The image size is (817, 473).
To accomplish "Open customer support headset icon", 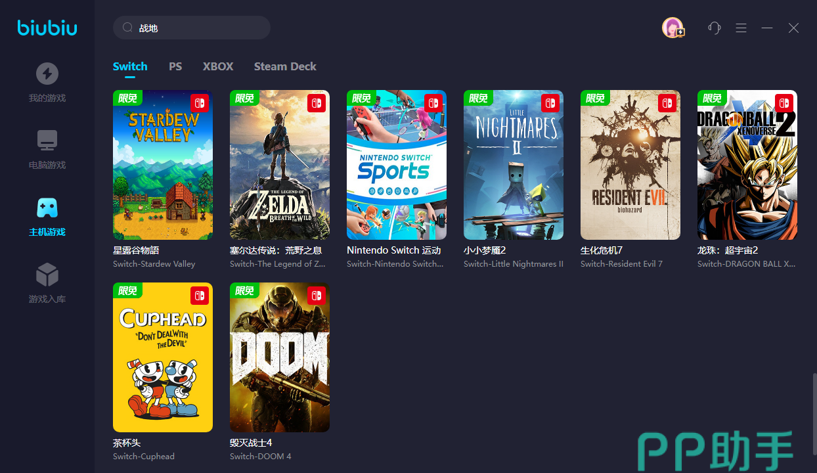I will (x=715, y=28).
